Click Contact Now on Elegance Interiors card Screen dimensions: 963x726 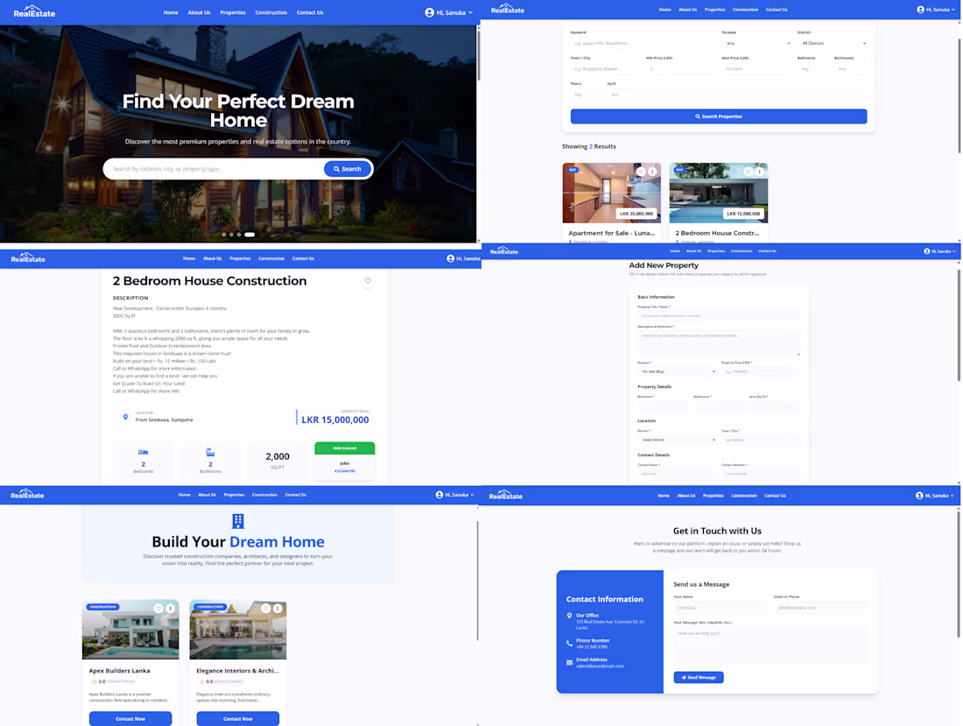tap(237, 718)
